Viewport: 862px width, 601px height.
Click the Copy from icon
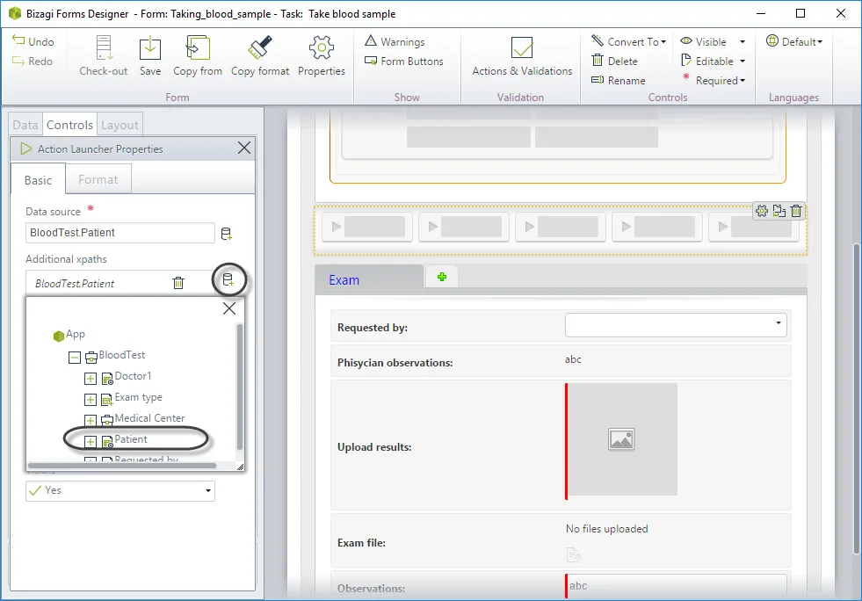point(198,47)
